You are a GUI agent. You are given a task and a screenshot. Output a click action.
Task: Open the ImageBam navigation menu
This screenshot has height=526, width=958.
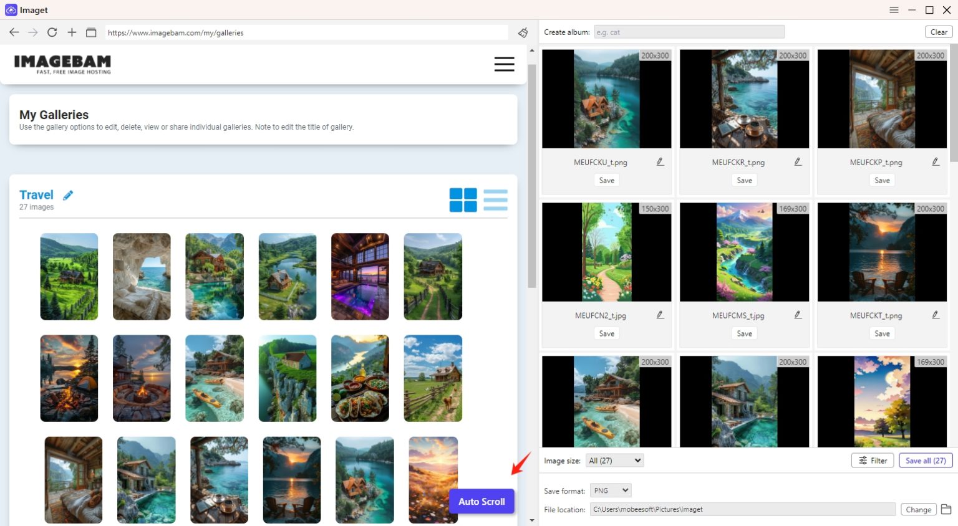(504, 64)
